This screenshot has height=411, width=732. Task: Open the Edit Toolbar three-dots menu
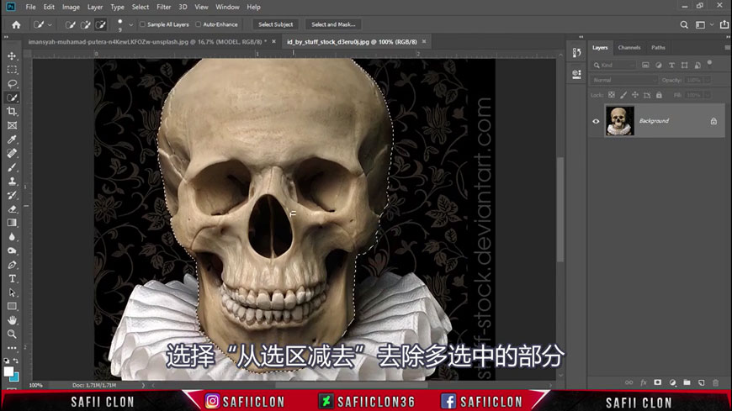click(12, 348)
